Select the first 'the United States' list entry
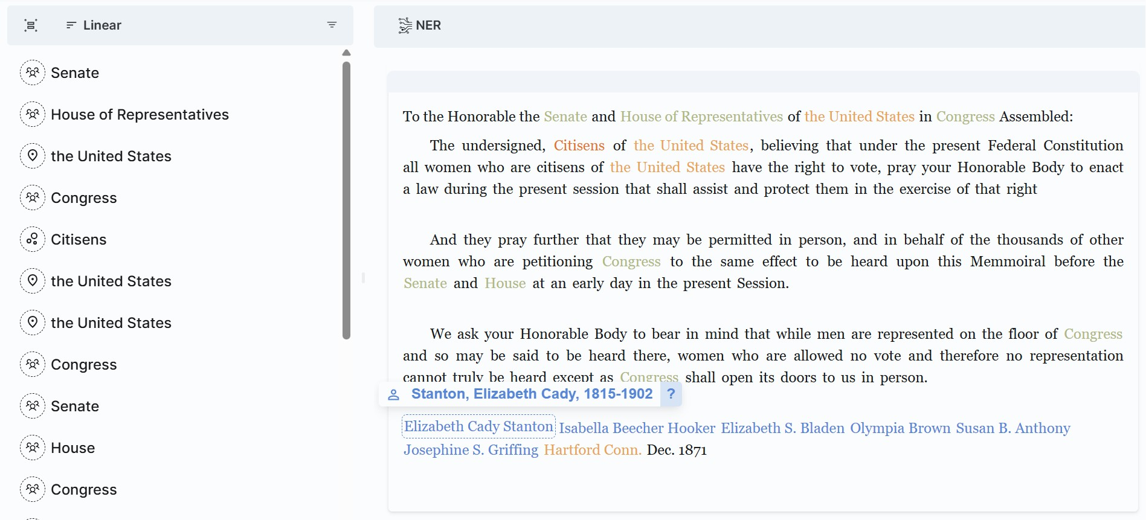The image size is (1146, 520). 111,156
